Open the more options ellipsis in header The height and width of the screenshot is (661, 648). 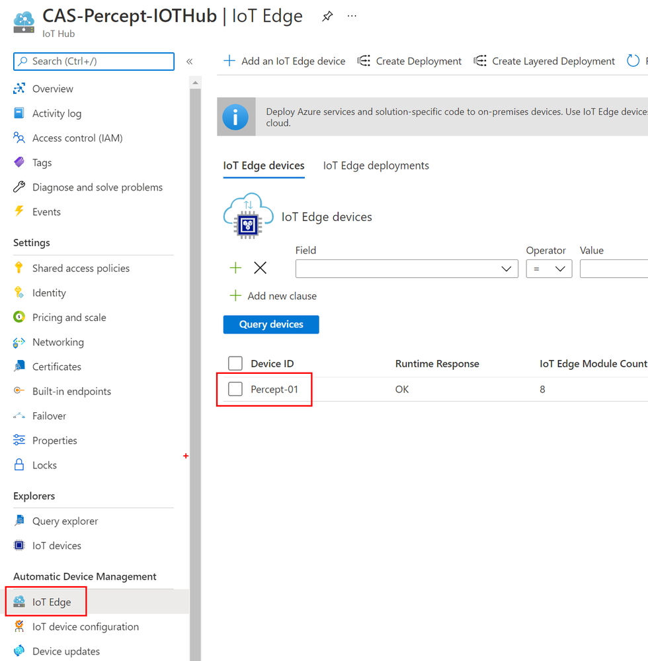[352, 16]
